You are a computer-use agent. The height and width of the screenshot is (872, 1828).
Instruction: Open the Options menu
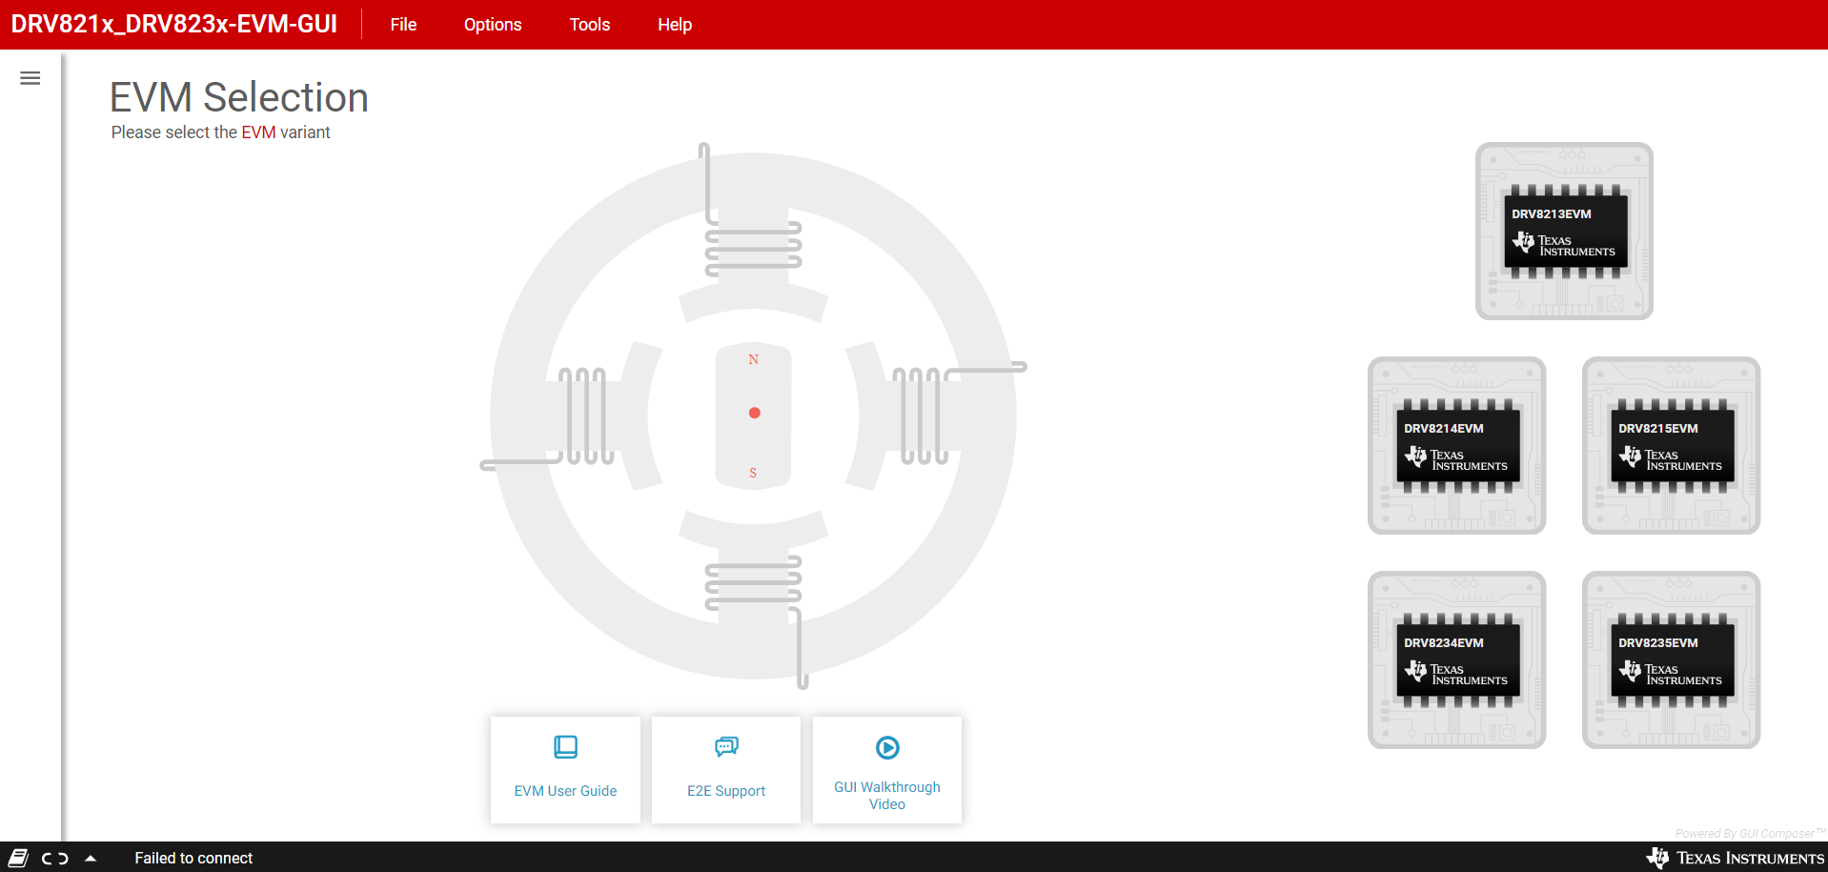click(492, 25)
